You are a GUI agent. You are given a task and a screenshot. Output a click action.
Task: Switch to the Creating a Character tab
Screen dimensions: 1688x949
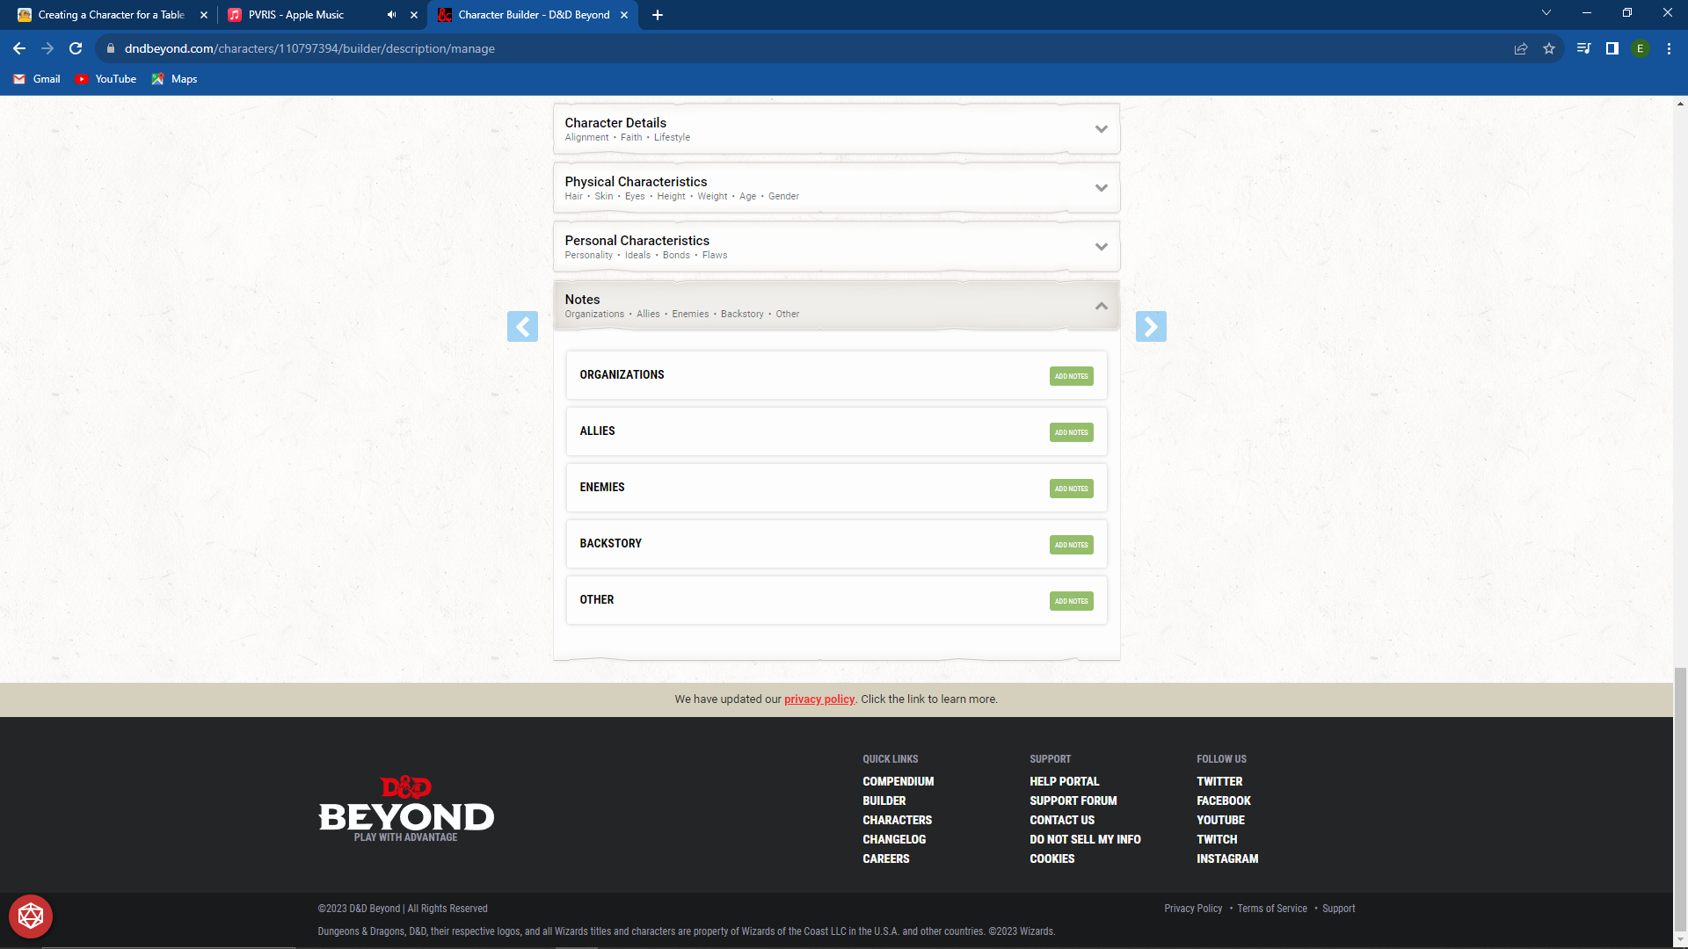pos(105,15)
